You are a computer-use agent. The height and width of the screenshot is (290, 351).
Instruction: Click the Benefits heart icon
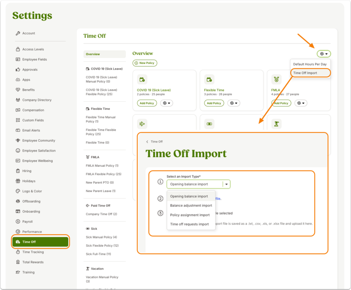(x=18, y=90)
